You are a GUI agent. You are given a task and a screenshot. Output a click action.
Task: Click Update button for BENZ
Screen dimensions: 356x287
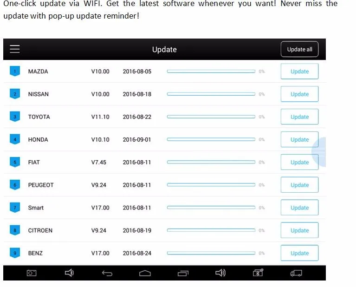[x=299, y=253]
